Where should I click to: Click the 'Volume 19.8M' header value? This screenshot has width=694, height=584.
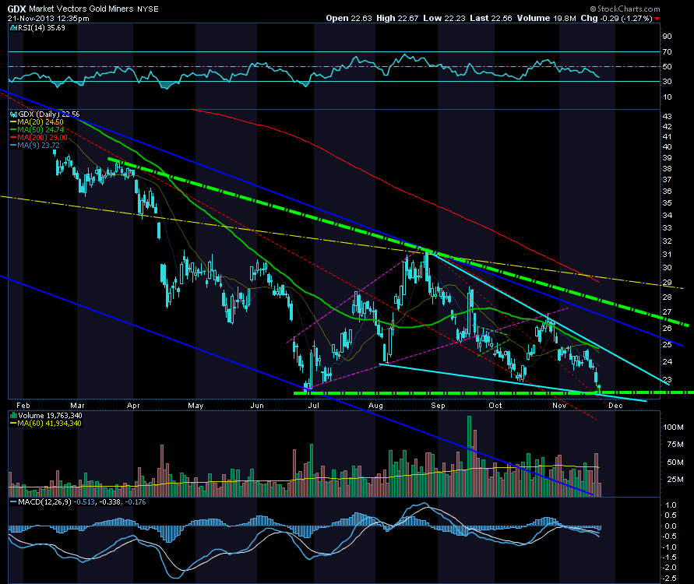547,18
